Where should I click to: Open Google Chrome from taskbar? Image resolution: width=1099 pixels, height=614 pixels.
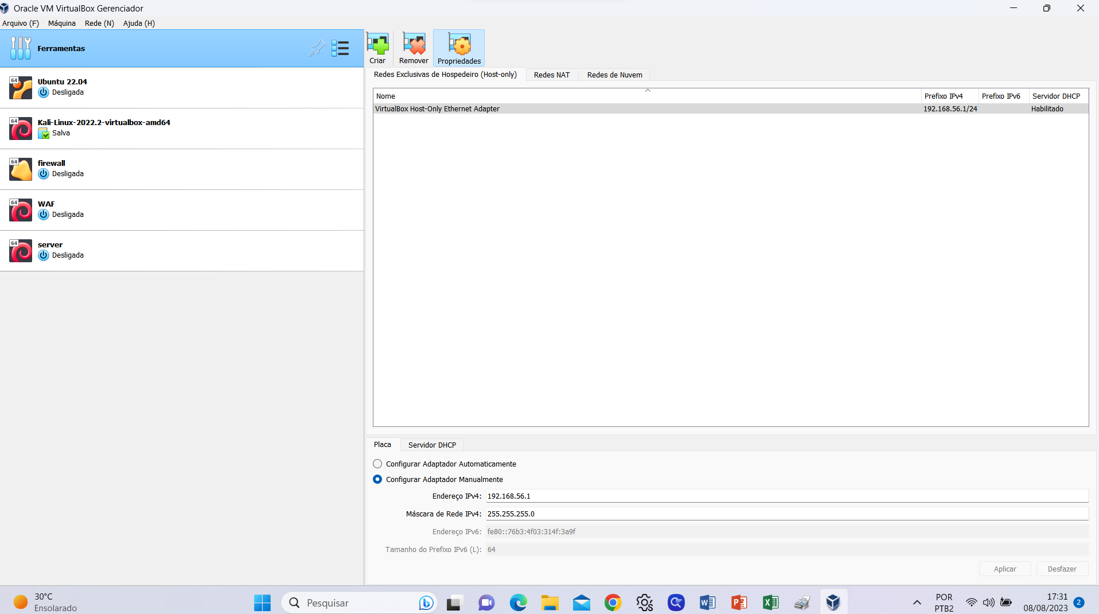pyautogui.click(x=613, y=603)
